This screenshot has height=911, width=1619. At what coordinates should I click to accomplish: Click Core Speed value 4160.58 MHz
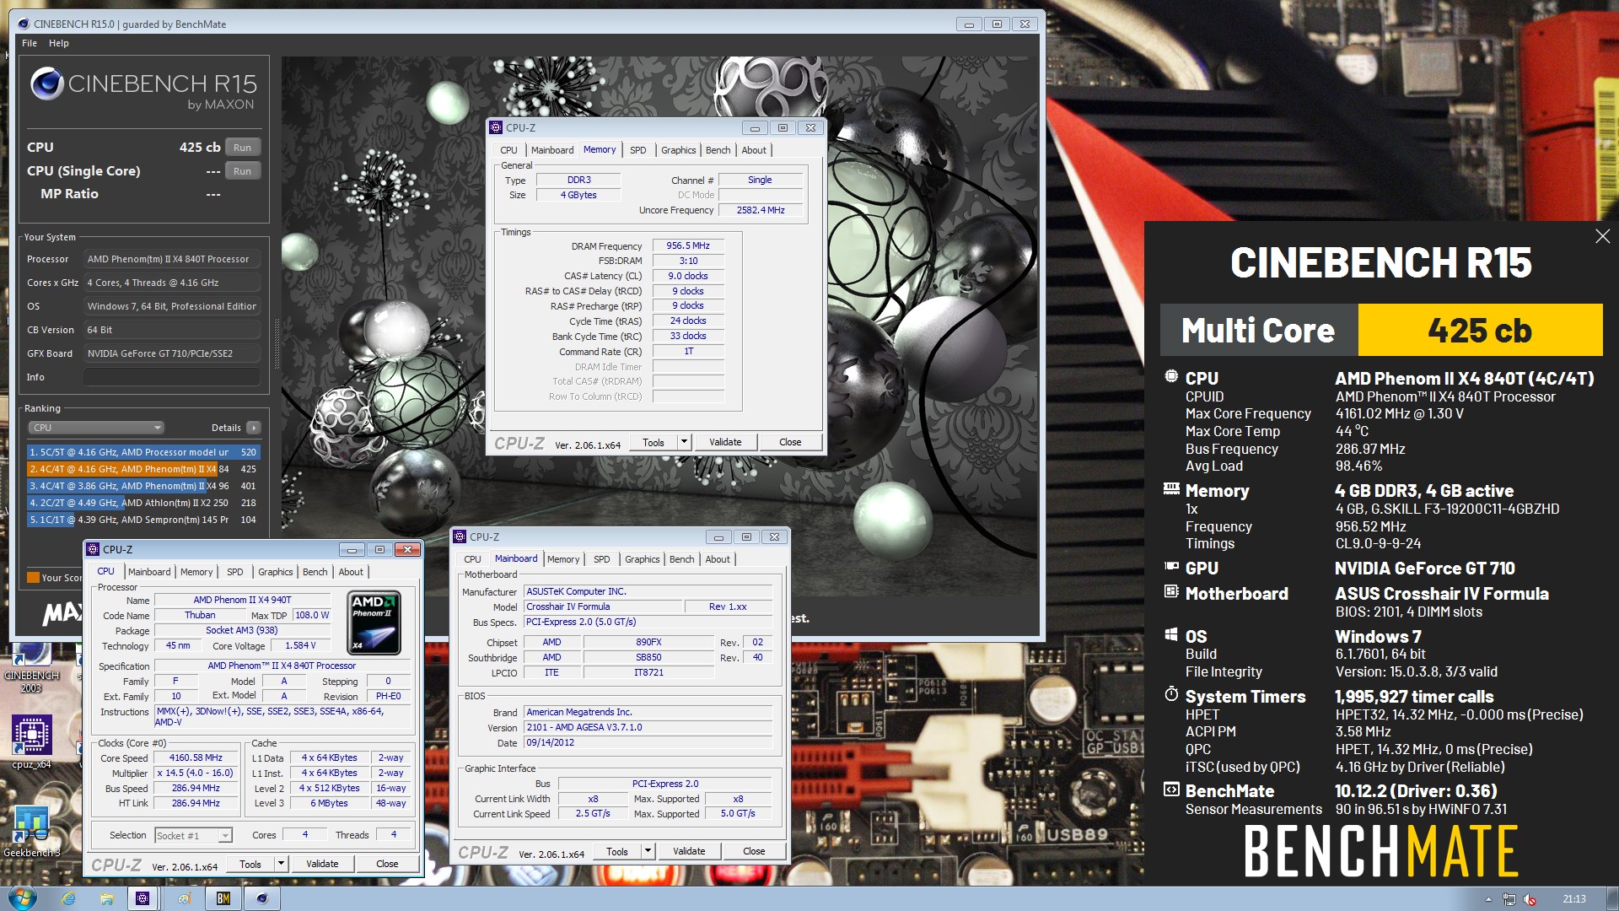(x=196, y=757)
